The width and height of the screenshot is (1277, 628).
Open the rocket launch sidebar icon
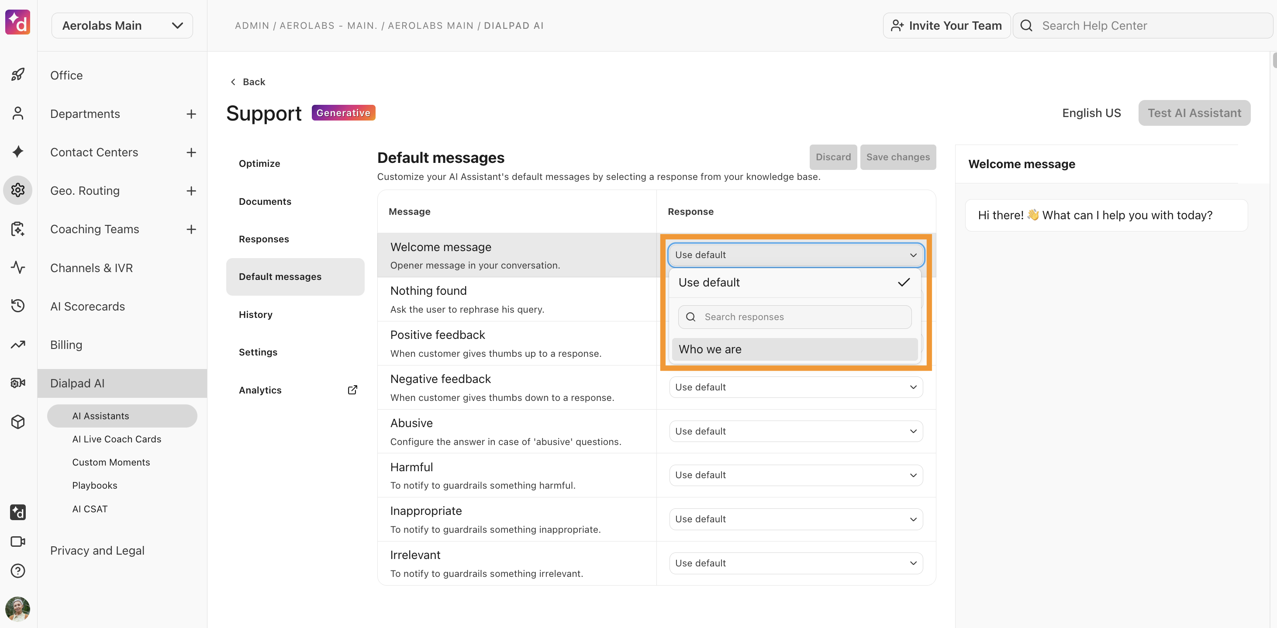point(18,75)
